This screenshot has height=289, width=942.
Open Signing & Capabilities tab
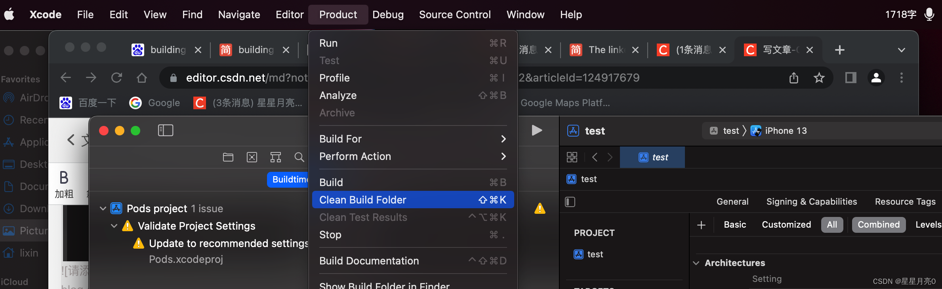[812, 202]
